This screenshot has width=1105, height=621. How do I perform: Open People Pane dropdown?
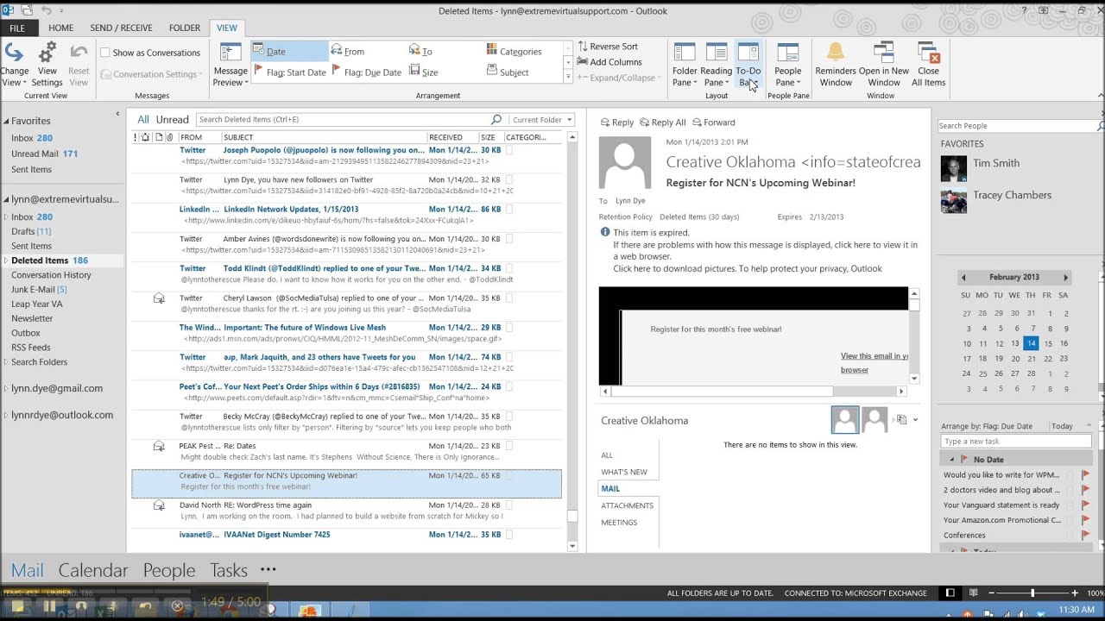pos(787,65)
